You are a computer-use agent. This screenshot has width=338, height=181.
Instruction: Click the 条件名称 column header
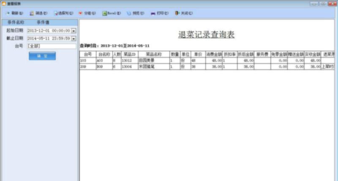pos(16,22)
